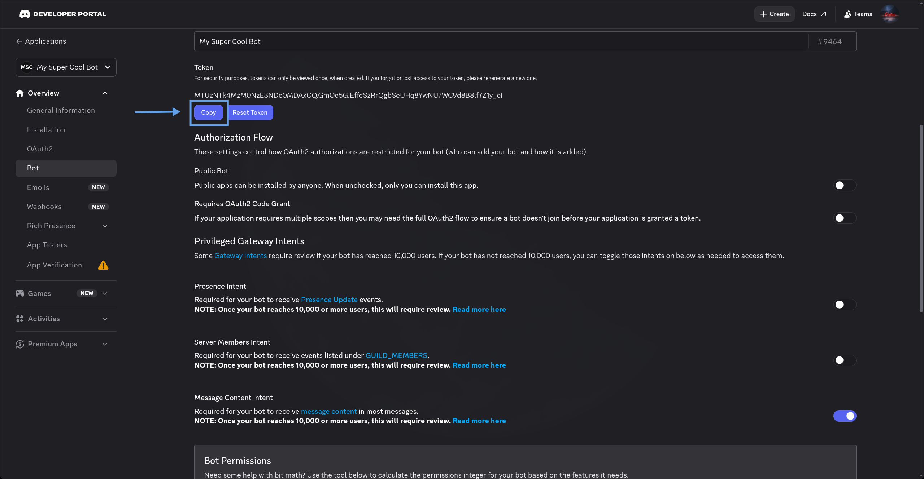Click Read more here under Presence Intent
Screen dimensions: 924x479
(x=479, y=309)
